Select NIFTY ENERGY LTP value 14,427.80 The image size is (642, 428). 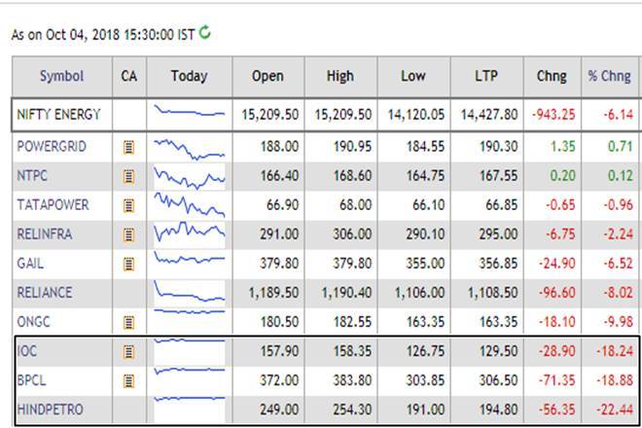click(x=489, y=115)
